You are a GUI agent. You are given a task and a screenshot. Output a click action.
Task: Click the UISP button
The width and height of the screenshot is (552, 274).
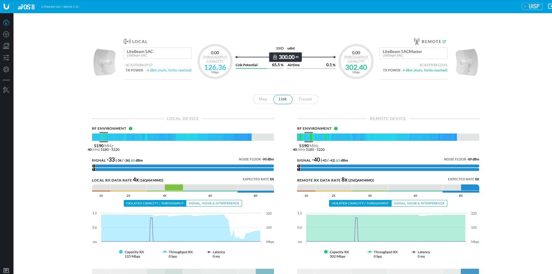click(532, 6)
